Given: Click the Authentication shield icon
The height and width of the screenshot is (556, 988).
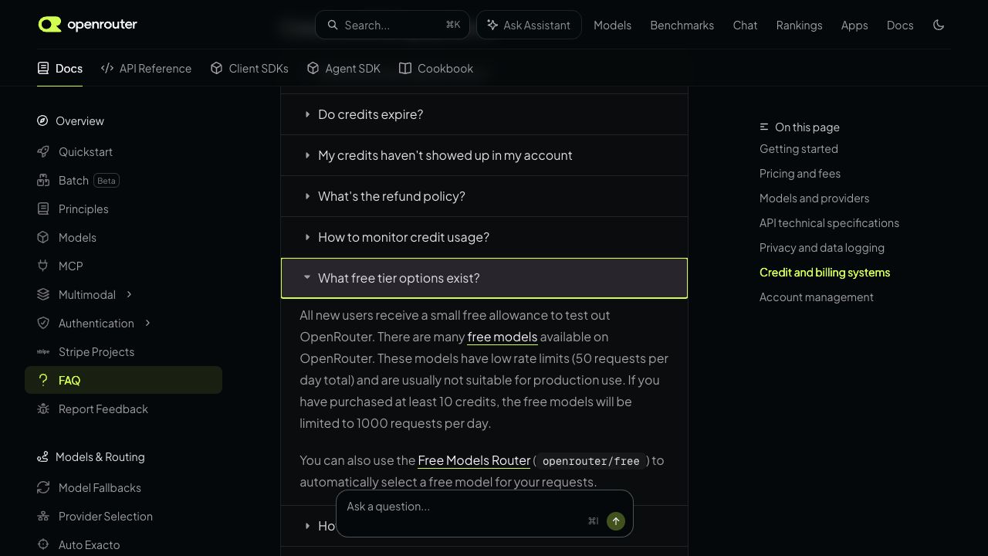Looking at the screenshot, I should tap(43, 324).
